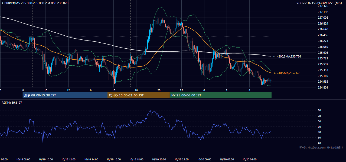Click the price axis value 237.008
This screenshot has height=162, width=346.
[323, 18]
